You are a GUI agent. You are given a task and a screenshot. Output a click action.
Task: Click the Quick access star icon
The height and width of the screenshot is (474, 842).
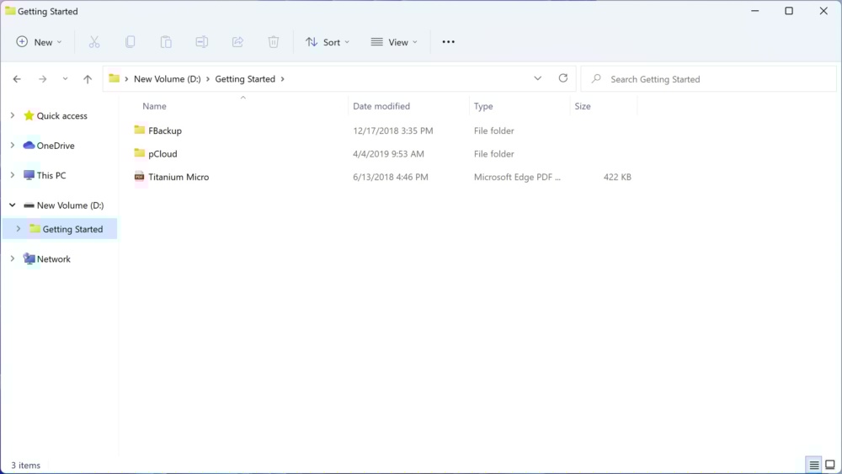[x=29, y=115]
